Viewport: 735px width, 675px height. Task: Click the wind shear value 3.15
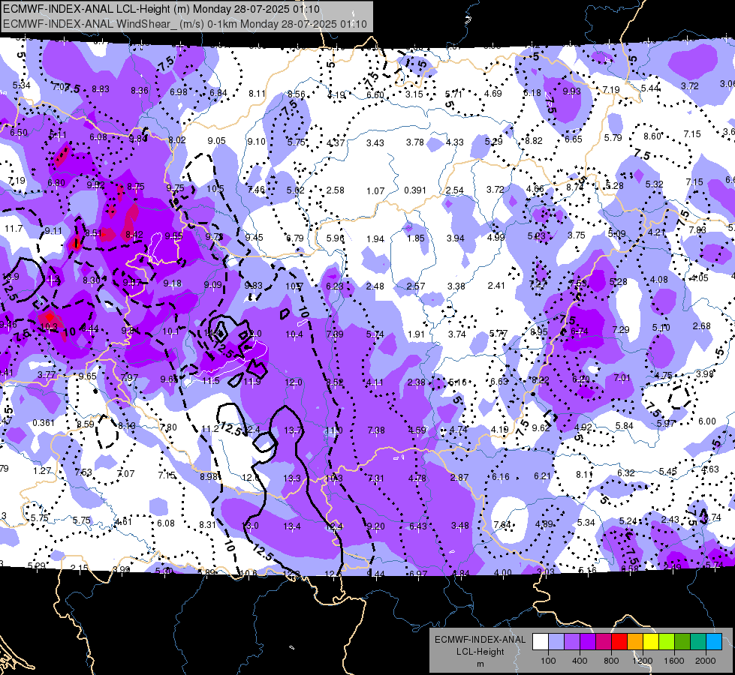414,94
